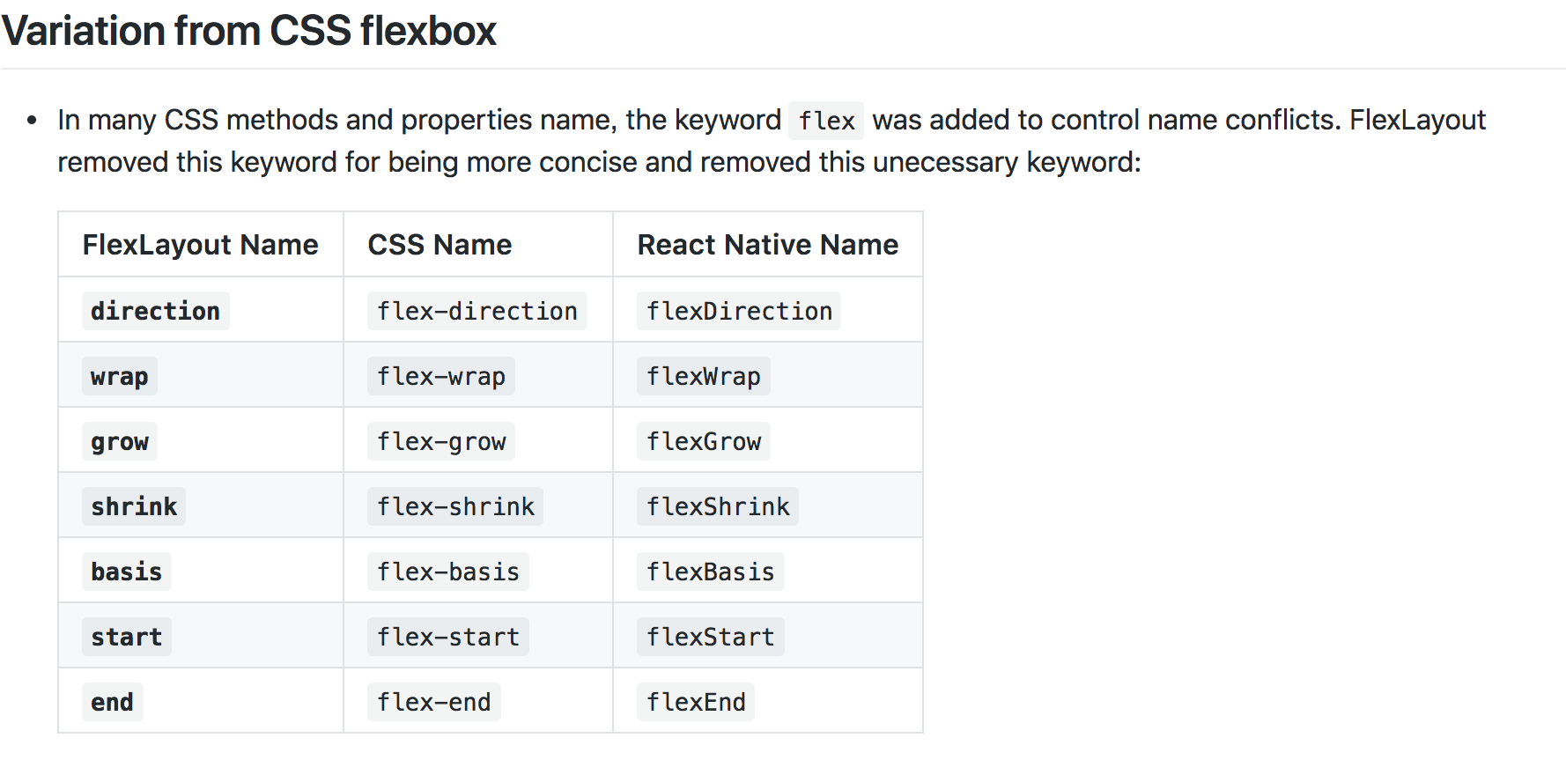1566x760 pixels.
Task: Click the 'flex-grow' code cell
Action: tap(441, 441)
